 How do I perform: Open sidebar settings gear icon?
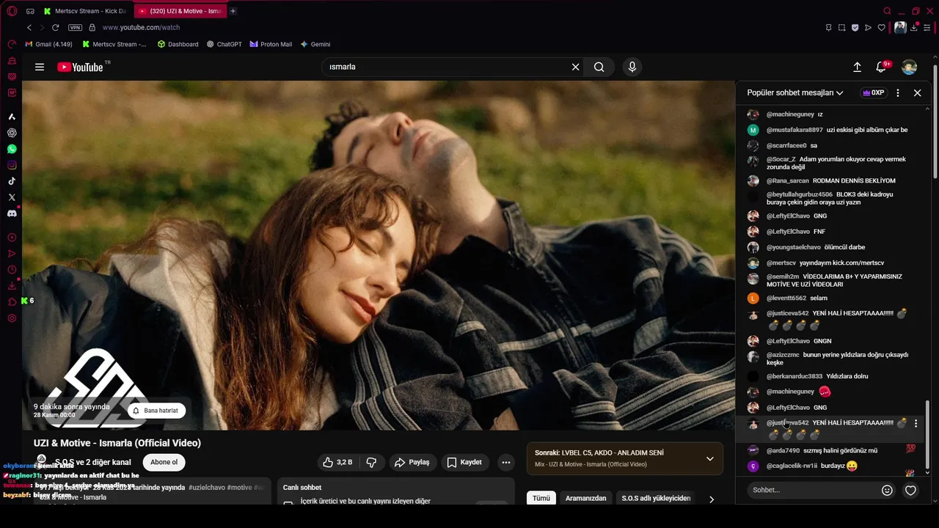(x=12, y=318)
